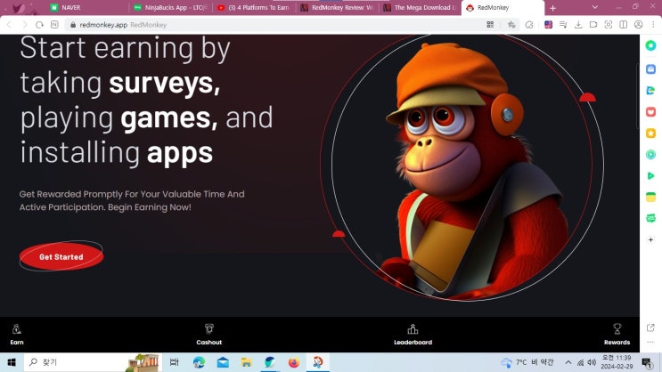Image resolution: width=662 pixels, height=372 pixels.
Task: Go back to previous page
Action: click(9, 25)
